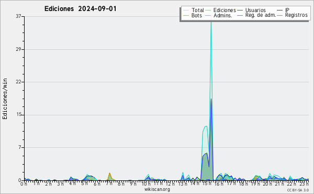The image size is (314, 194).
Task: Click the chart title 'Ediciones 2024-09-01'
Action: click(x=80, y=9)
